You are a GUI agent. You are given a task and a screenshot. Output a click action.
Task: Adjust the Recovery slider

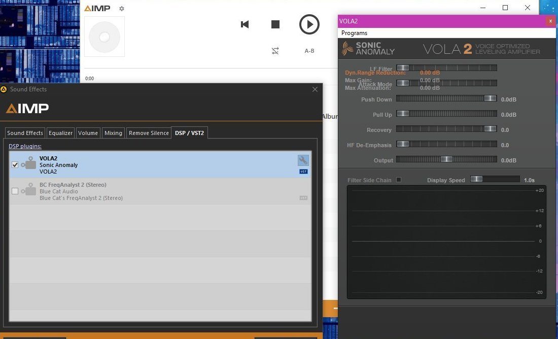[x=446, y=128]
